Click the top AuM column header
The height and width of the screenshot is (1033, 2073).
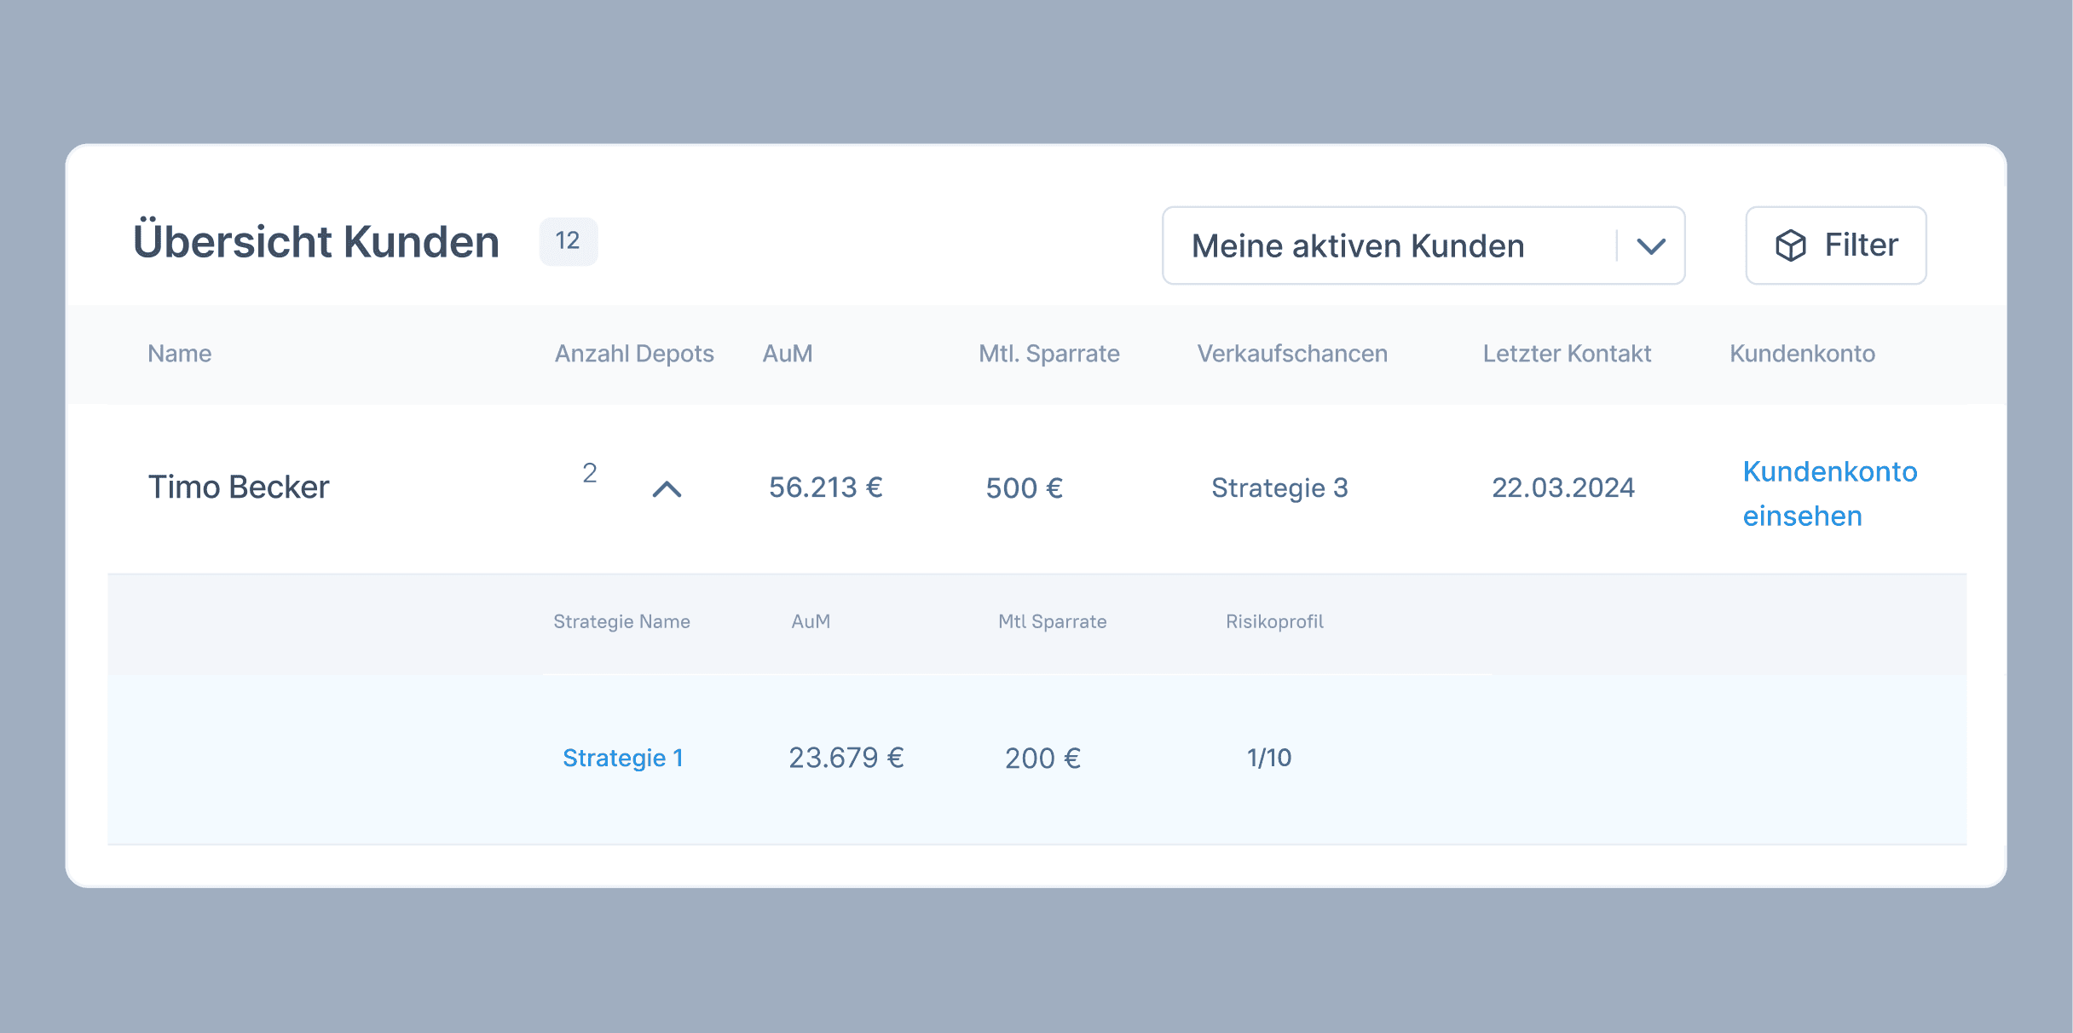click(x=787, y=354)
